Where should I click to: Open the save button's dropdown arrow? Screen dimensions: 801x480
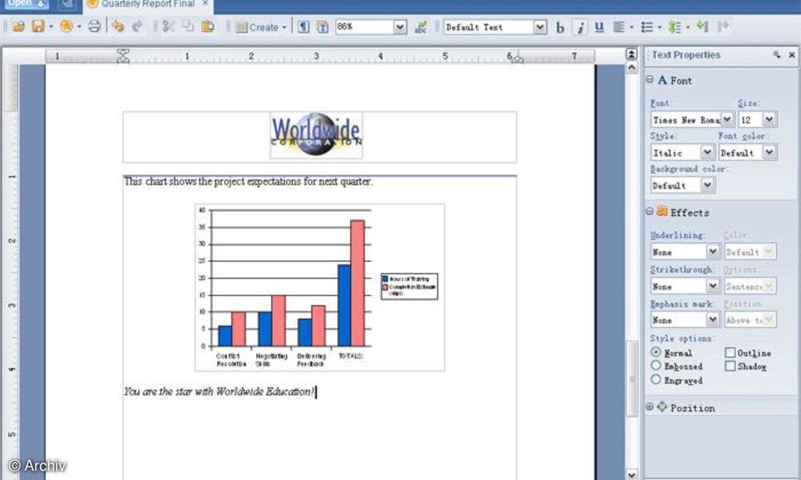click(51, 27)
